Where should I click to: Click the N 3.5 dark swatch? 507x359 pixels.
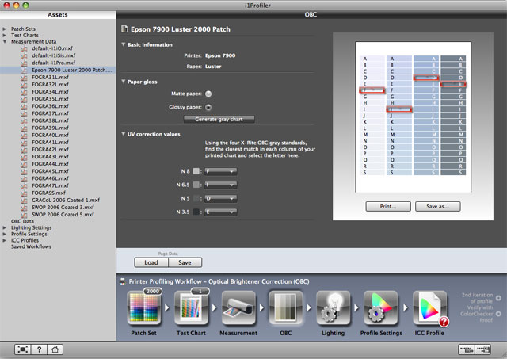point(196,212)
